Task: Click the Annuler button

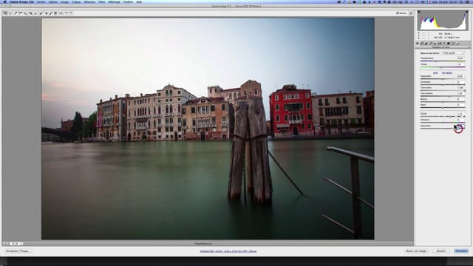Action: pos(441,251)
